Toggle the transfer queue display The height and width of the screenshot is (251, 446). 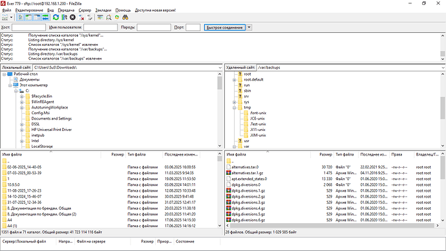[45, 17]
